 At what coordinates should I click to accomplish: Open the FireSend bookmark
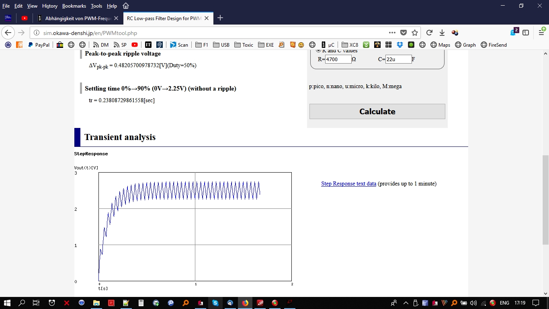pos(494,45)
